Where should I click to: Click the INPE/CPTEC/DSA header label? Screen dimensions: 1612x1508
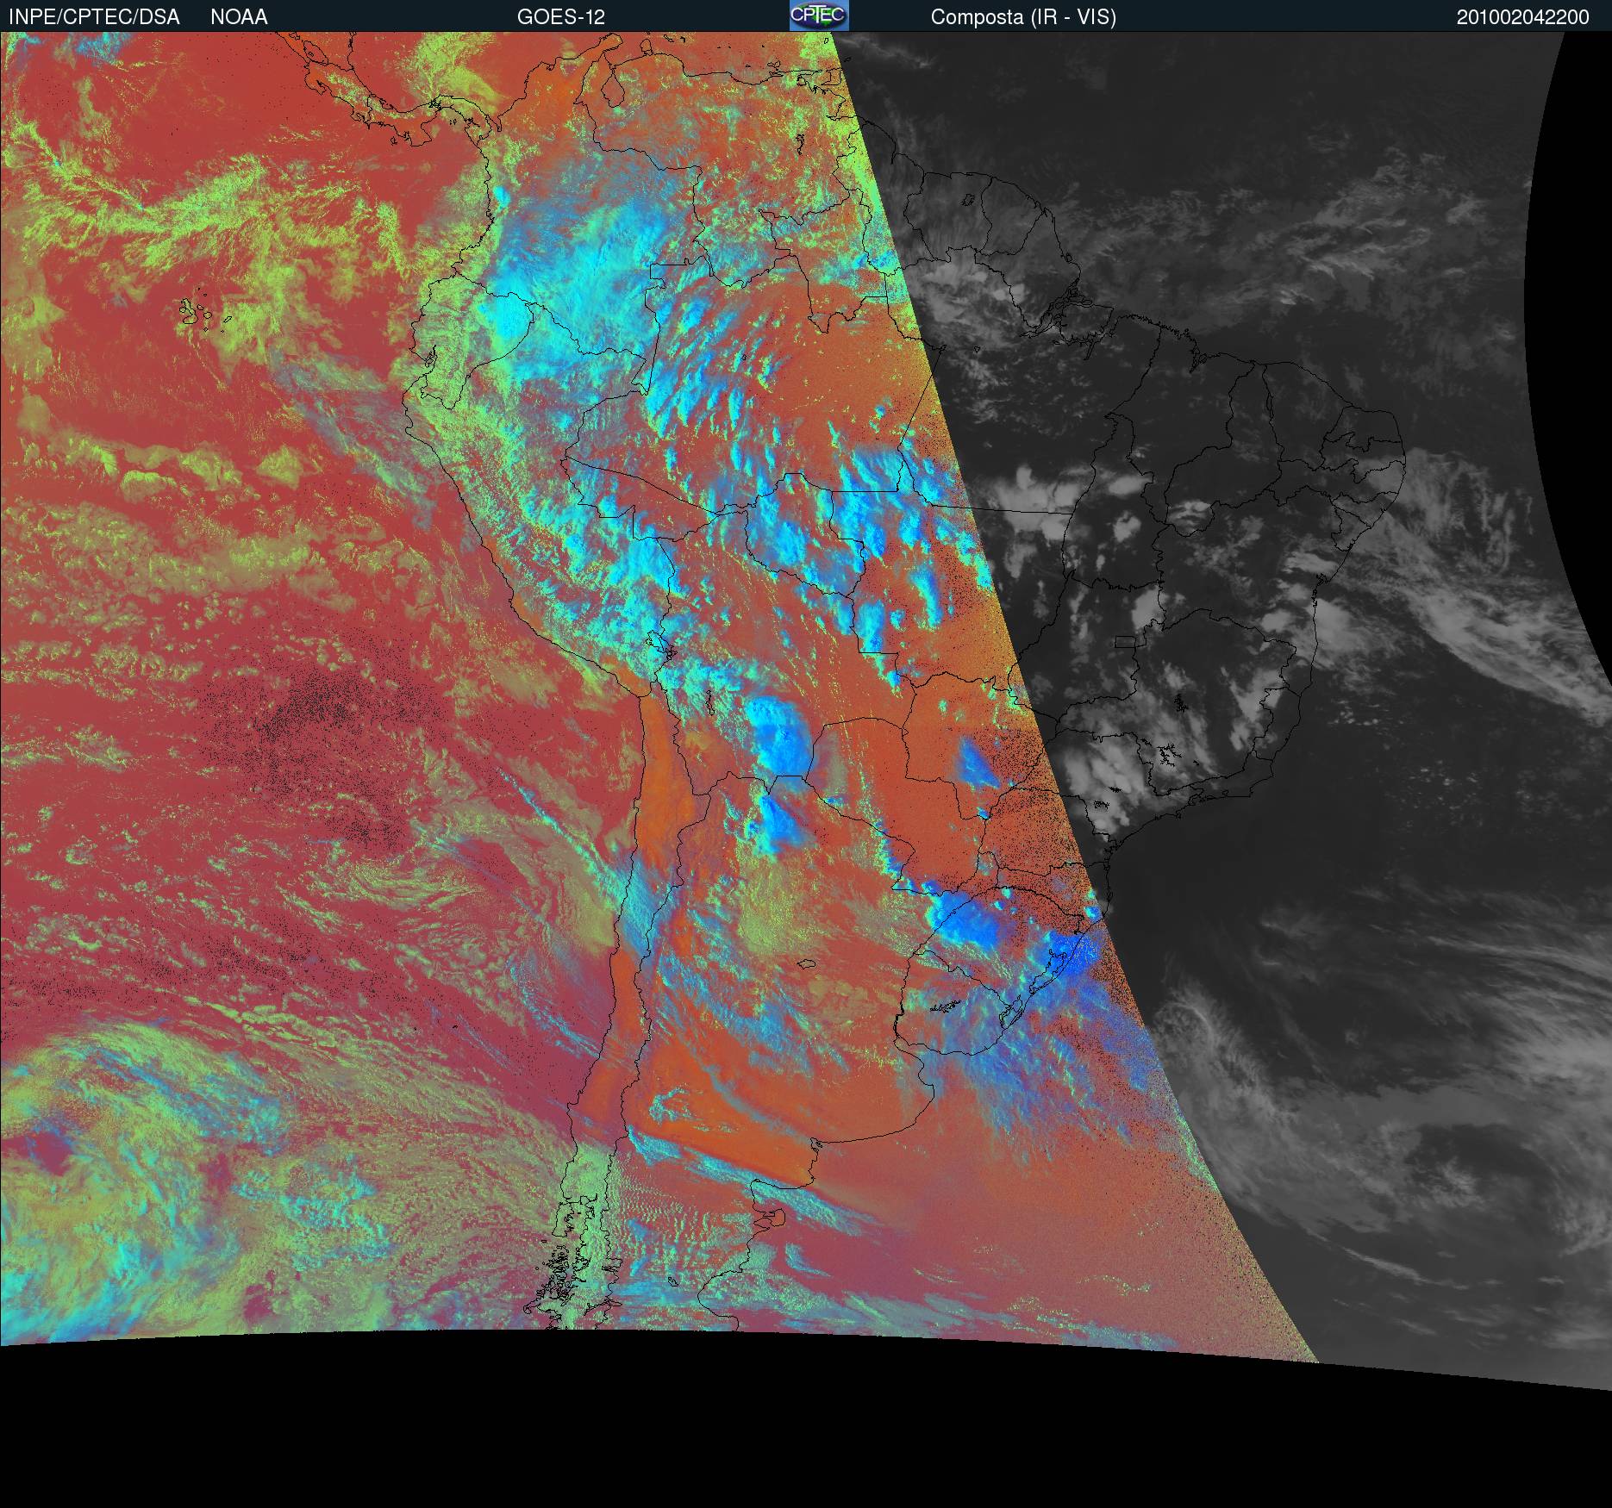pyautogui.click(x=94, y=17)
